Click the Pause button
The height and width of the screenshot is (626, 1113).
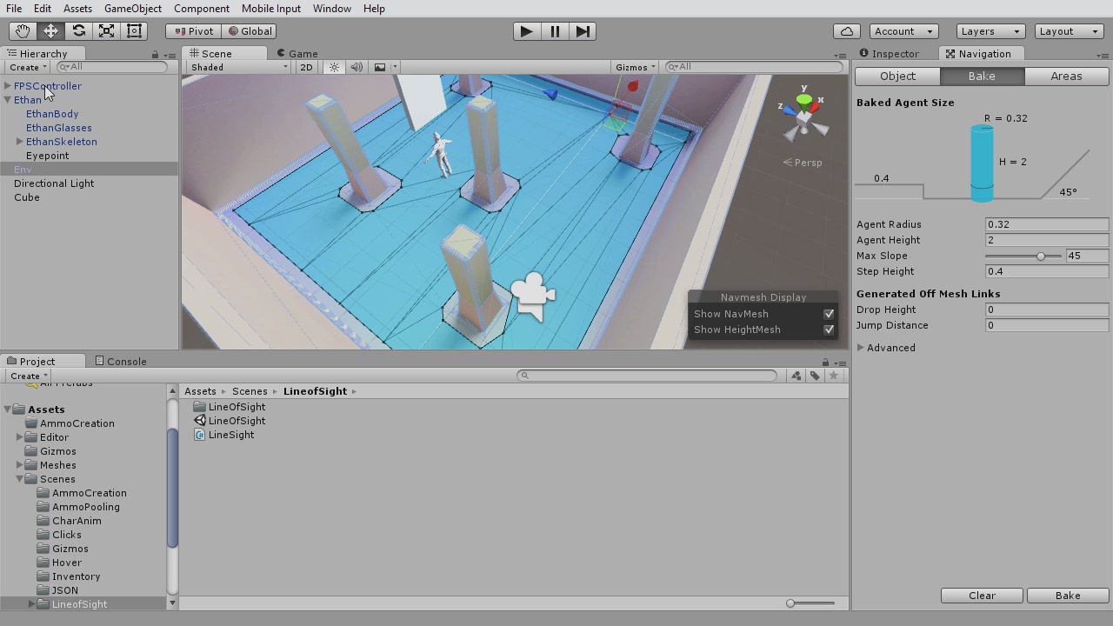(555, 31)
